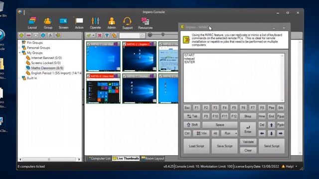Click the right arrow key in MiMiC
This screenshot has width=319, height=179.
click(x=281, y=133)
